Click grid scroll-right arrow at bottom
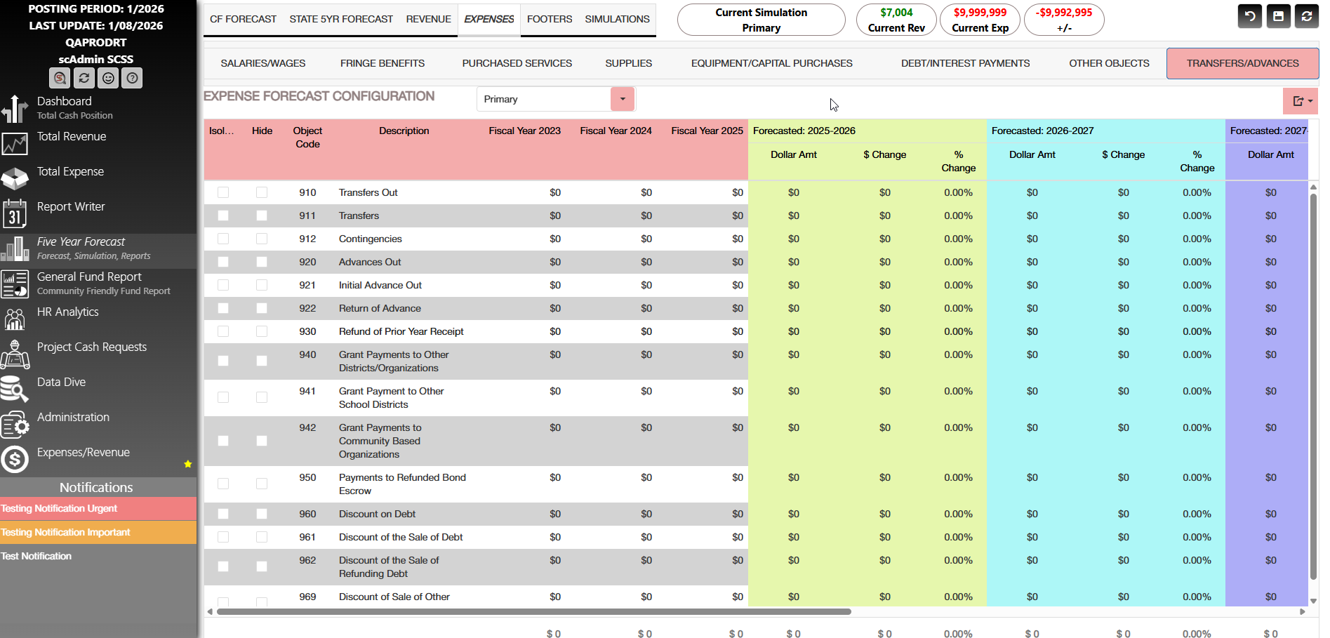The height and width of the screenshot is (638, 1330). click(x=1303, y=612)
